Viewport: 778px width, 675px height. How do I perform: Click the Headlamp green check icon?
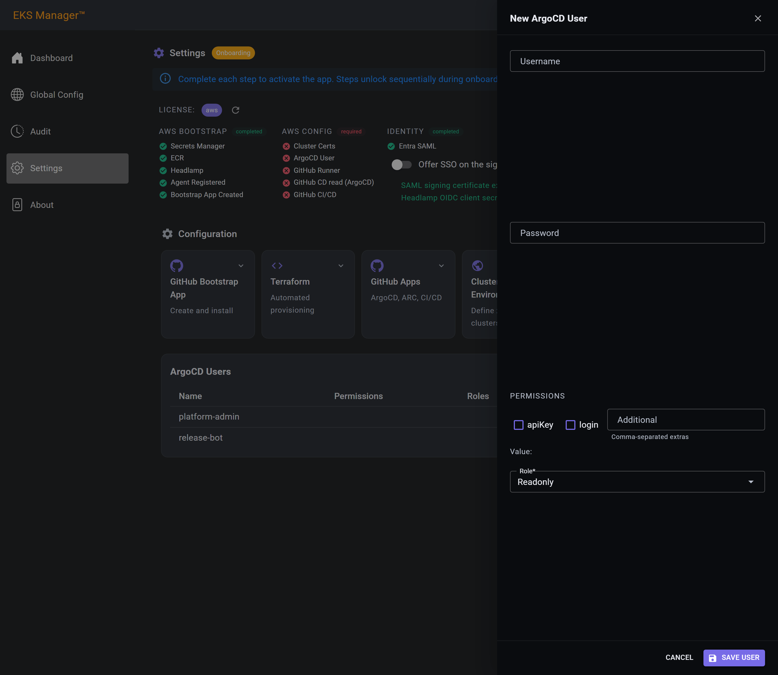point(163,171)
